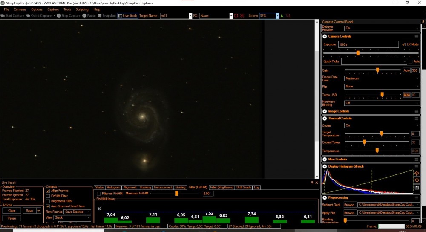This screenshot has width=426, height=232.
Task: Click the Gain slider handle
Action: click(x=377, y=70)
